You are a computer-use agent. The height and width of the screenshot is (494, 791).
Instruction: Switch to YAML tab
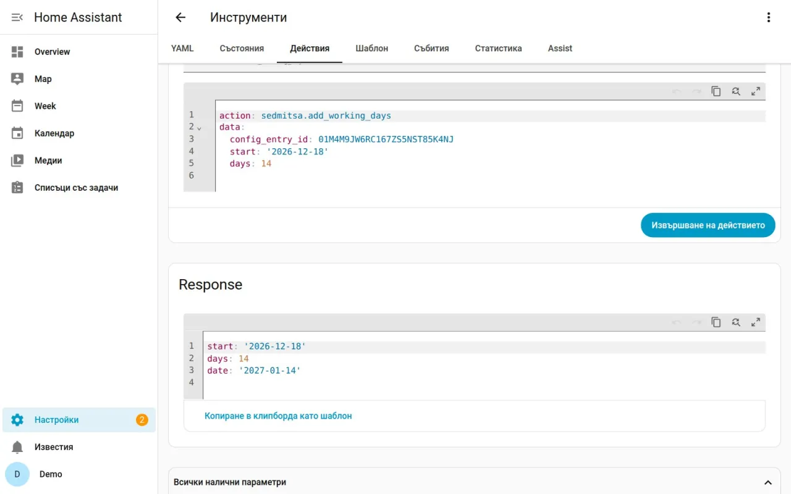(182, 48)
